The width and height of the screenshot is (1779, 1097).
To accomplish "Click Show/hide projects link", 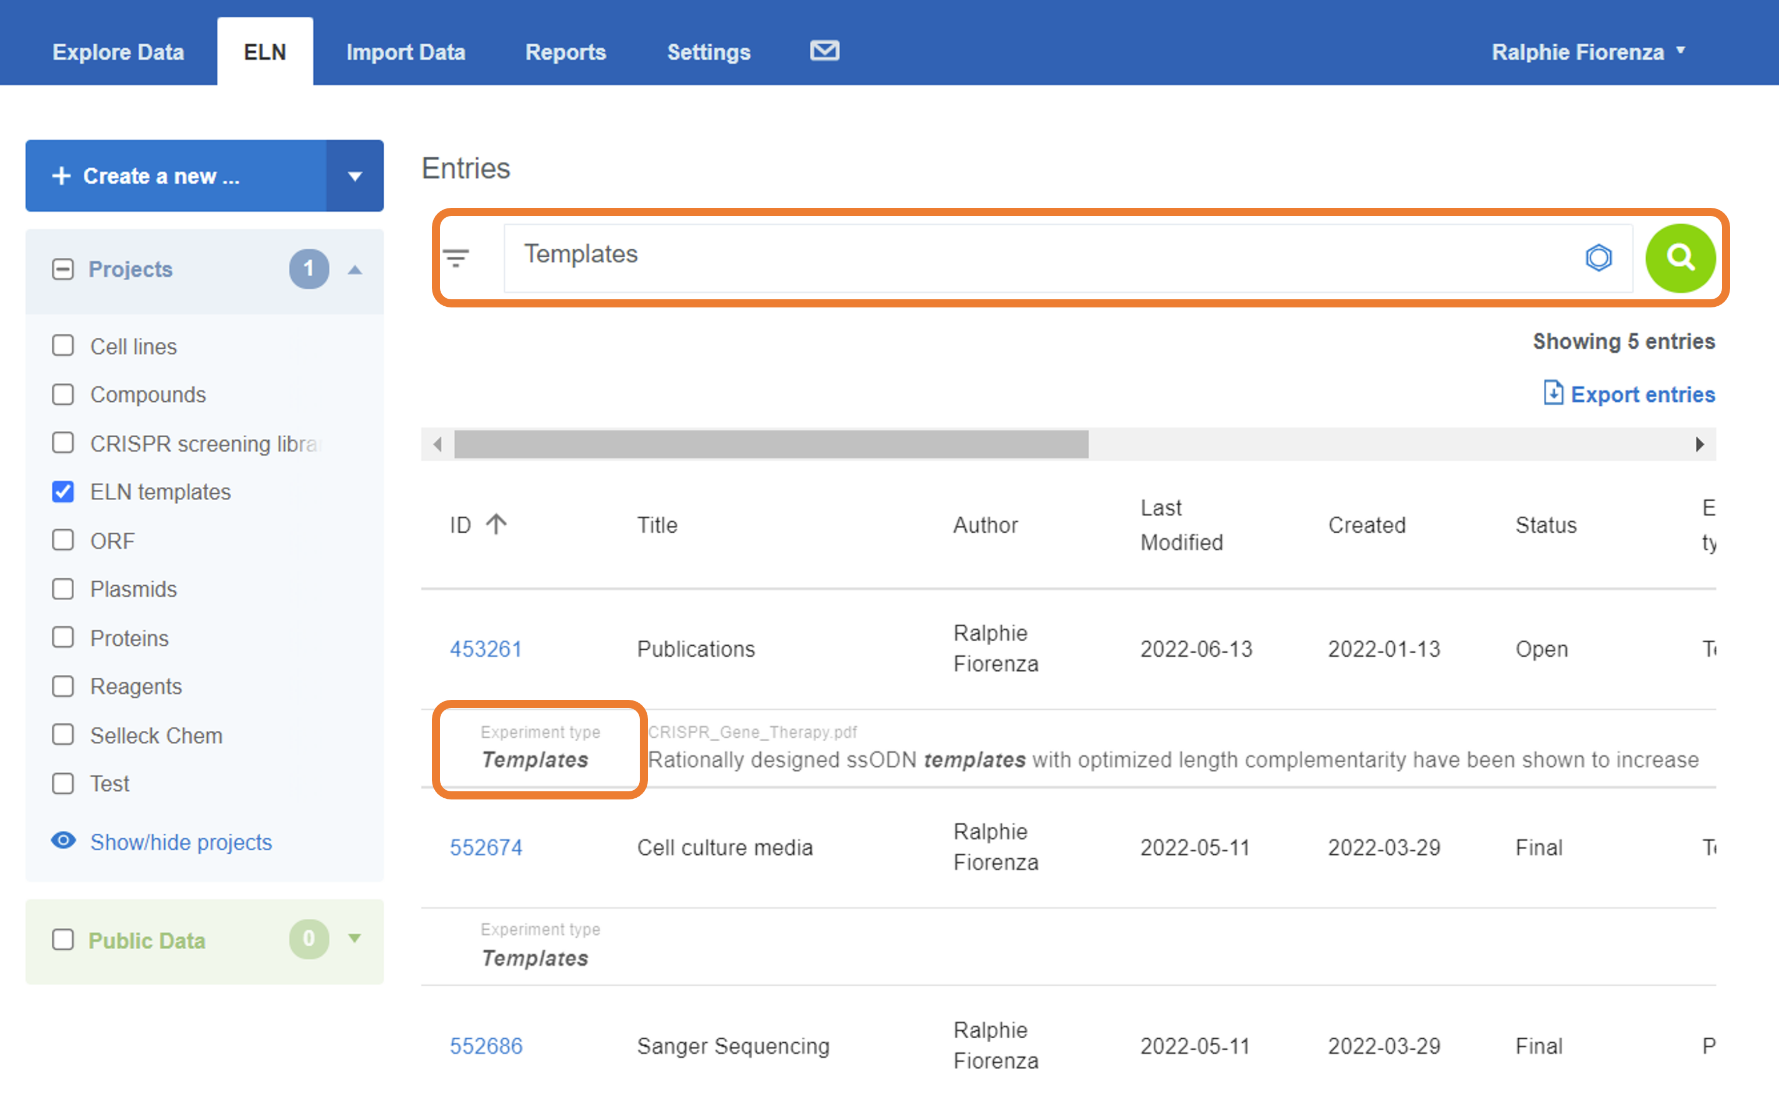I will tap(180, 841).
